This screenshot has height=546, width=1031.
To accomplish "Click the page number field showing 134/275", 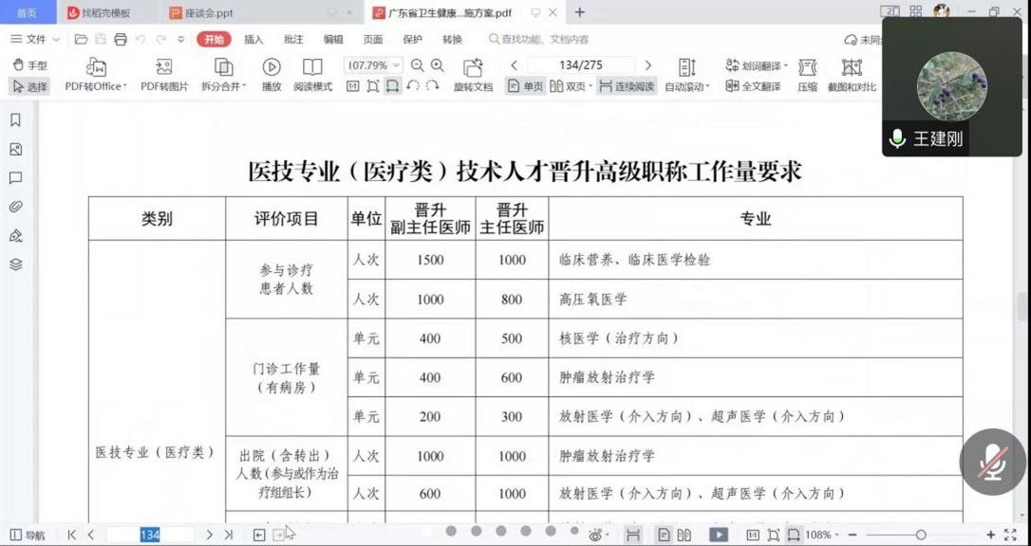I will [581, 65].
